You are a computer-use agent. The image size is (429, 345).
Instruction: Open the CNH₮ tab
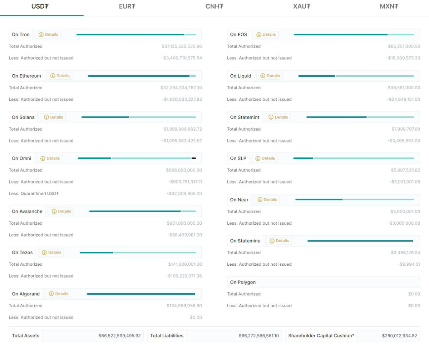point(214,6)
